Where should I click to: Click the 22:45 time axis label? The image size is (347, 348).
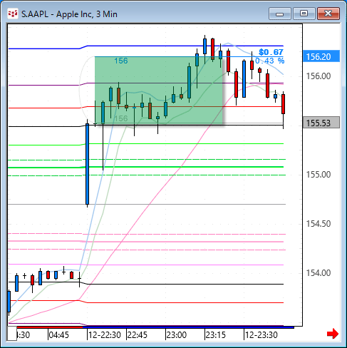(x=138, y=335)
